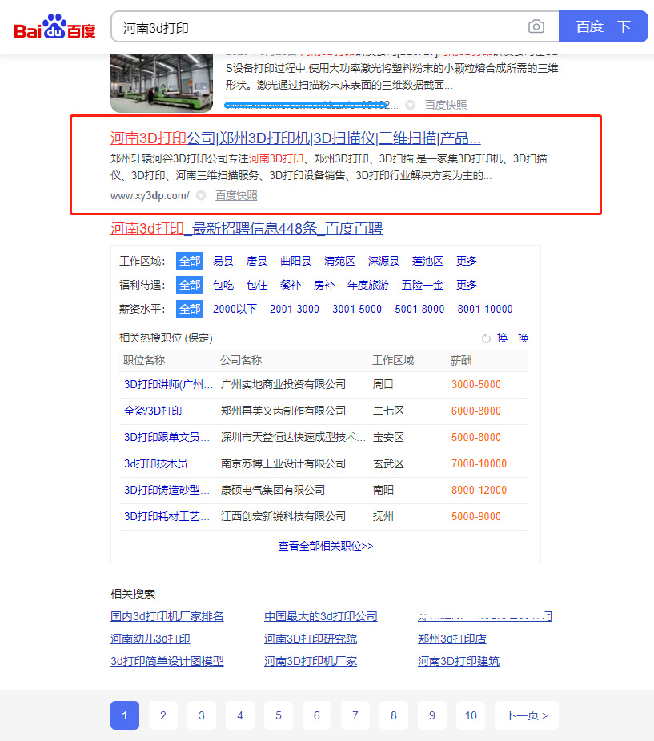This screenshot has height=741, width=654.
Task: Click the Baidu logo
Action: tap(55, 26)
